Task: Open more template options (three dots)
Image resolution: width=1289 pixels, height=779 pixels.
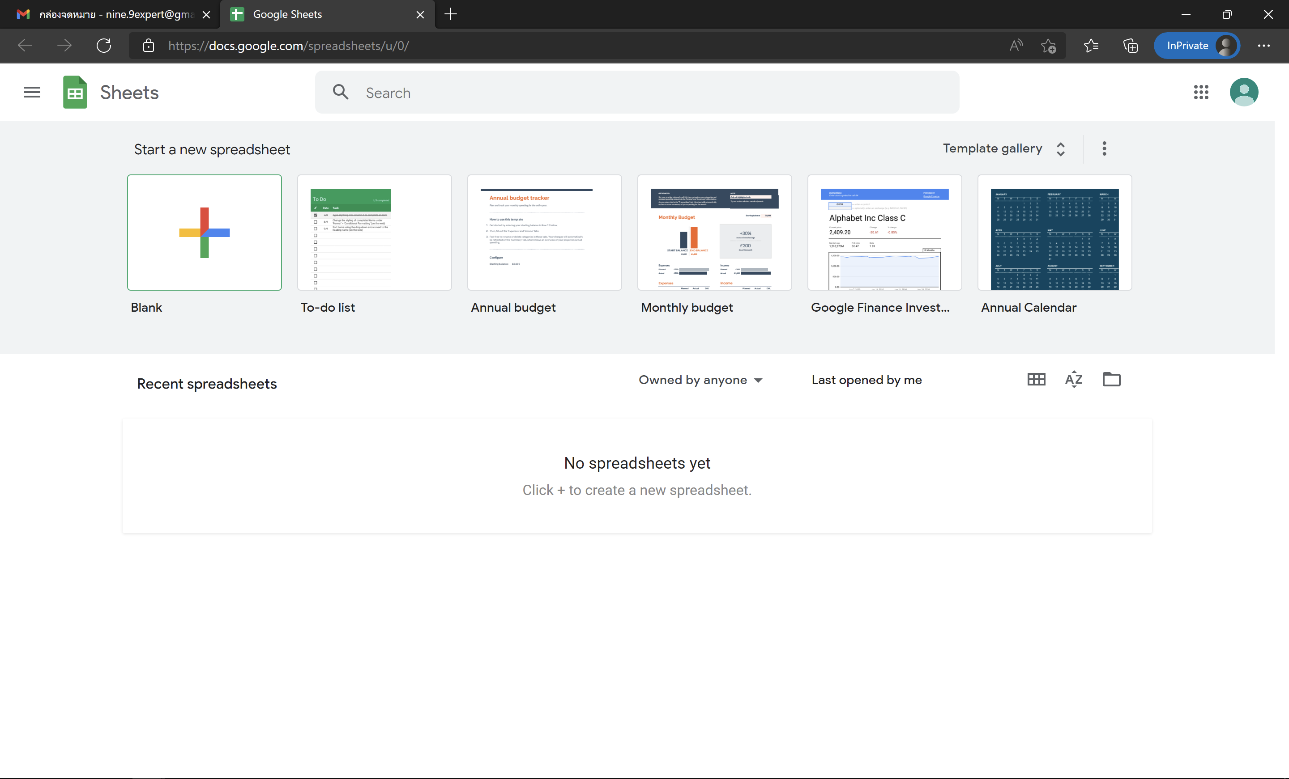Action: pyautogui.click(x=1104, y=148)
